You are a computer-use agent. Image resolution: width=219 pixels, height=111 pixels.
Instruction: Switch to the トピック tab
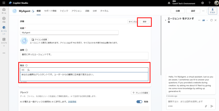64,11
